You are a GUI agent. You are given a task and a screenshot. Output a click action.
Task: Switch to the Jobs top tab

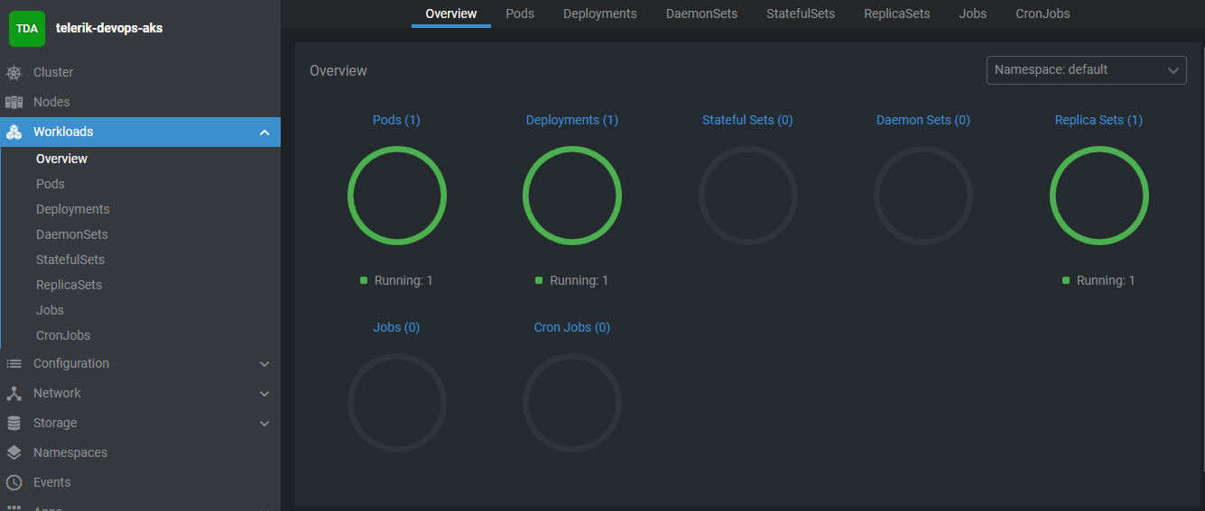pyautogui.click(x=973, y=14)
